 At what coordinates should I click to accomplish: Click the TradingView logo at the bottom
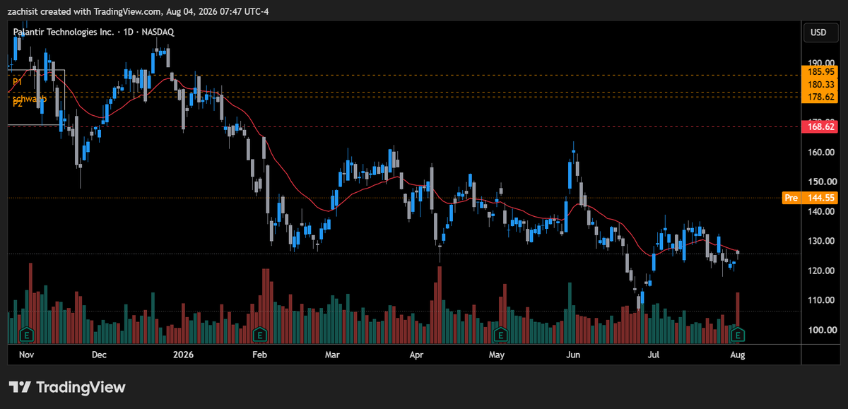[x=67, y=387]
